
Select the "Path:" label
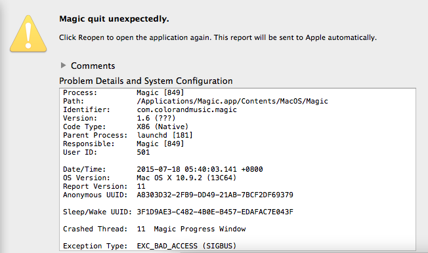(74, 101)
